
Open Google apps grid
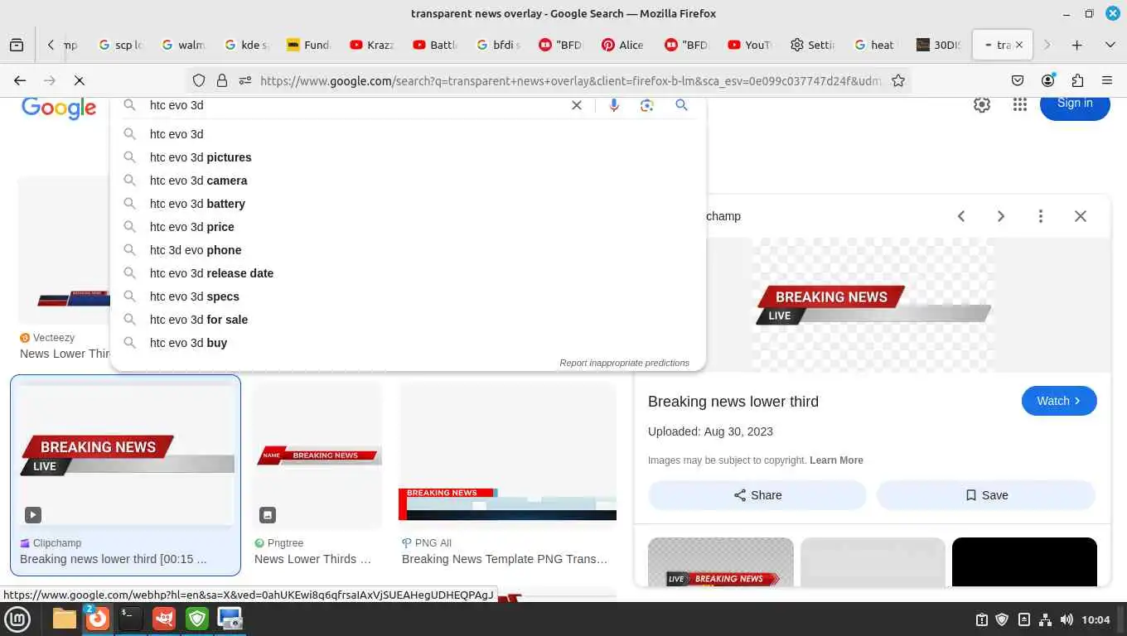(1020, 104)
